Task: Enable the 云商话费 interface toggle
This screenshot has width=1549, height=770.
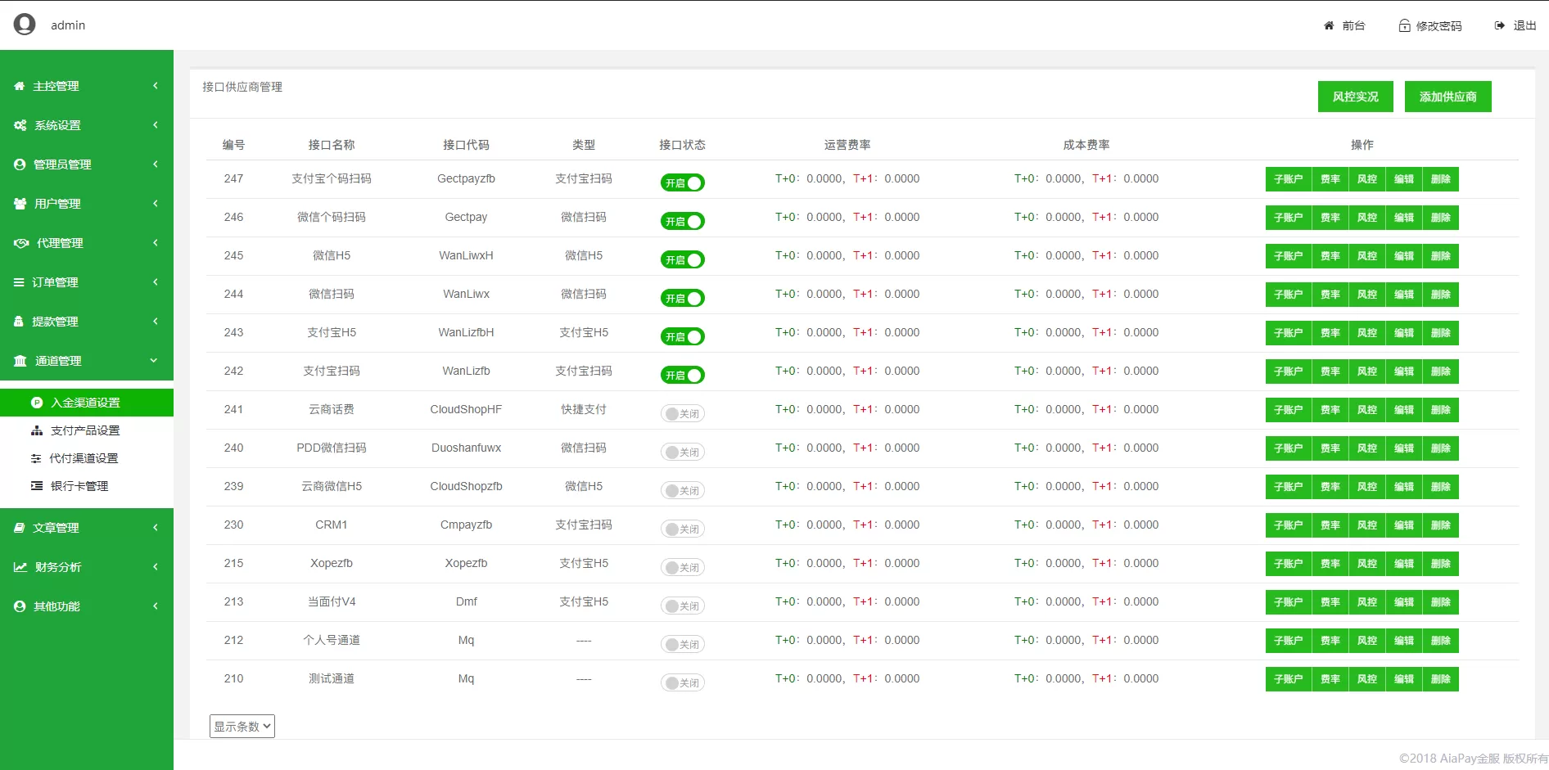Action: click(682, 413)
